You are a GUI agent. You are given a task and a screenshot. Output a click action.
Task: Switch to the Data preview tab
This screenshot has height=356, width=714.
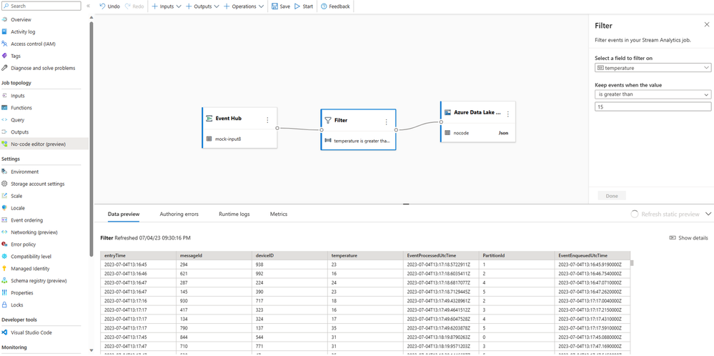pos(124,214)
